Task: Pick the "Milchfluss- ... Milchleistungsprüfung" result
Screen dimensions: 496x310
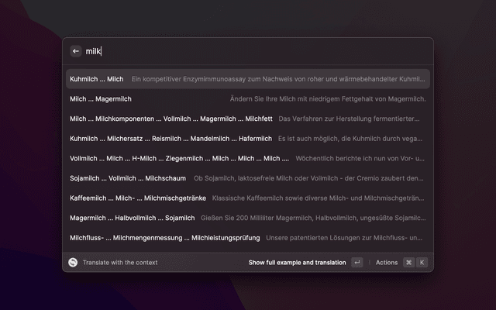Action: (x=164, y=238)
